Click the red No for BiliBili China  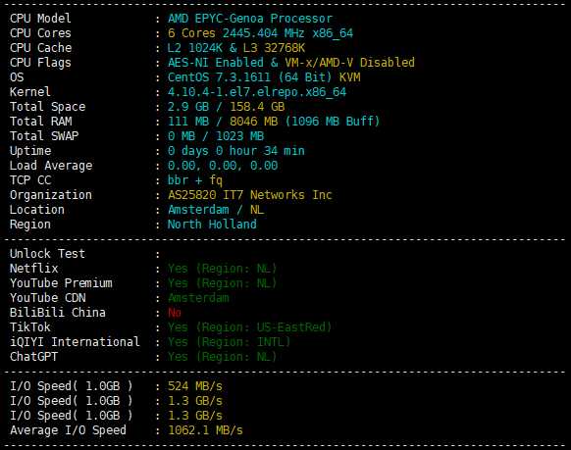click(175, 313)
